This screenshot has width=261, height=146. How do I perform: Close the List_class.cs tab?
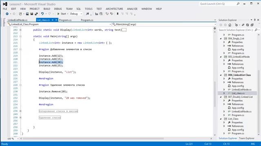tap(56, 20)
